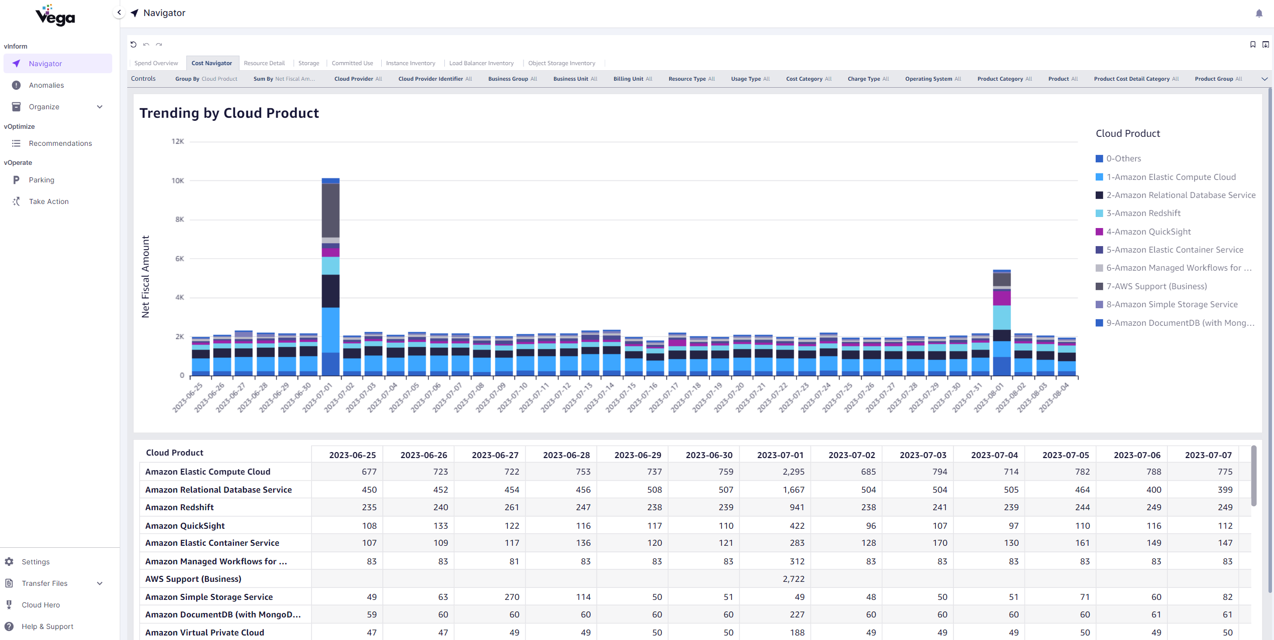This screenshot has width=1274, height=640.
Task: Click the bookmark icon in dashboard toolbar
Action: pyautogui.click(x=1252, y=44)
